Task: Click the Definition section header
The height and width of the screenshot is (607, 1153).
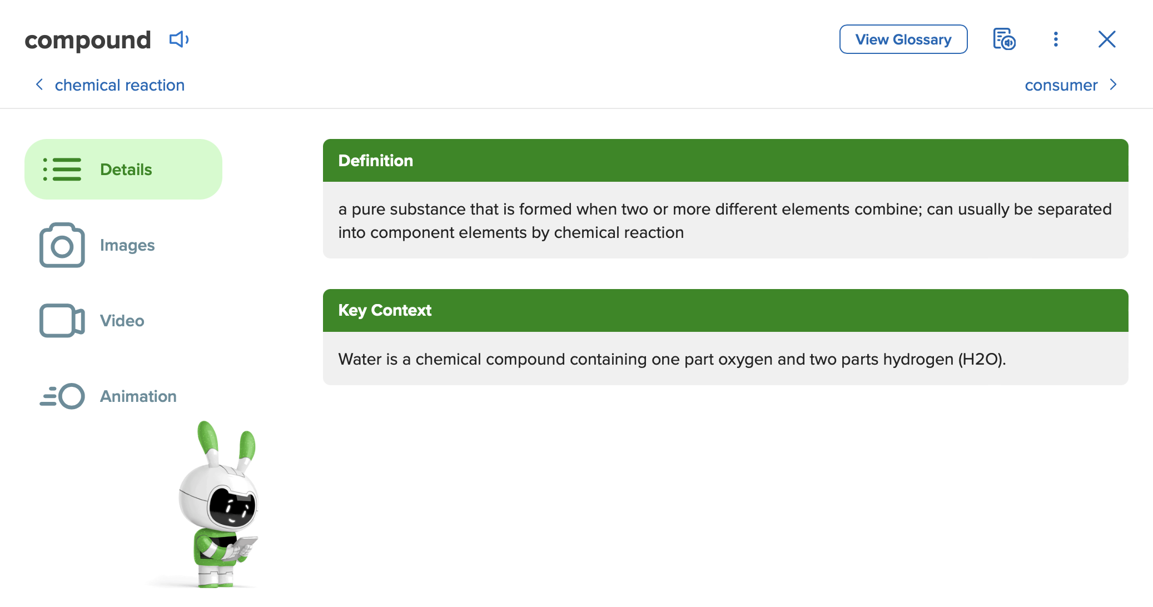Action: point(725,161)
